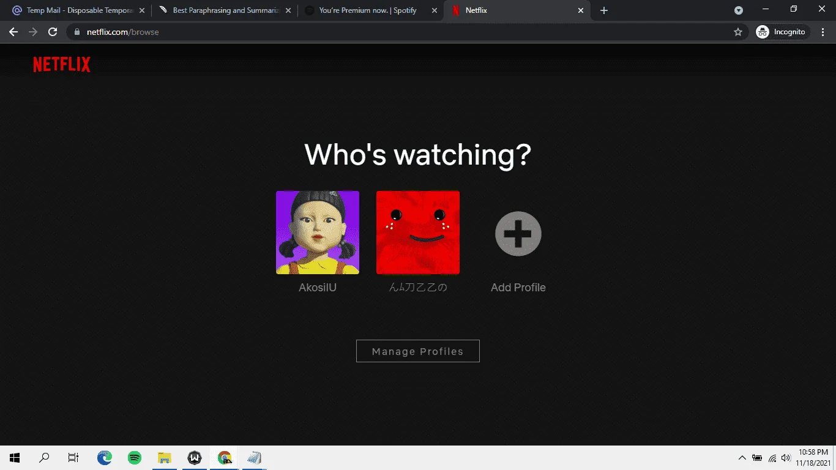Open the Windows Start menu
This screenshot has height=470, width=836.
pos(15,458)
